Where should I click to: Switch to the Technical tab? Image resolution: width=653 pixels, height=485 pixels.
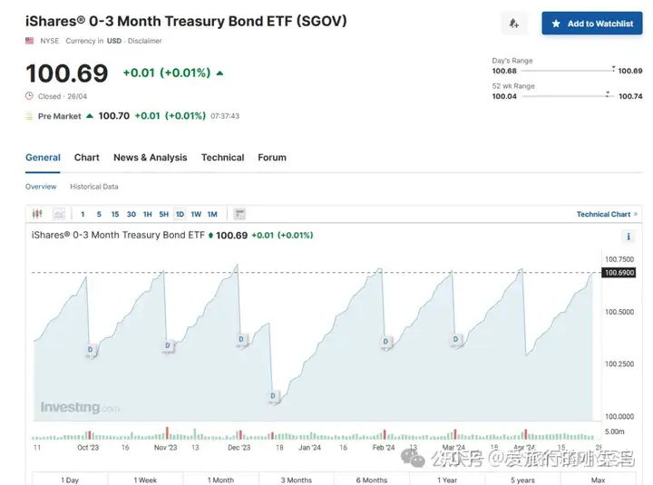[x=222, y=157]
